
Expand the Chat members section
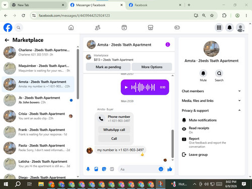pyautogui.click(x=211, y=91)
